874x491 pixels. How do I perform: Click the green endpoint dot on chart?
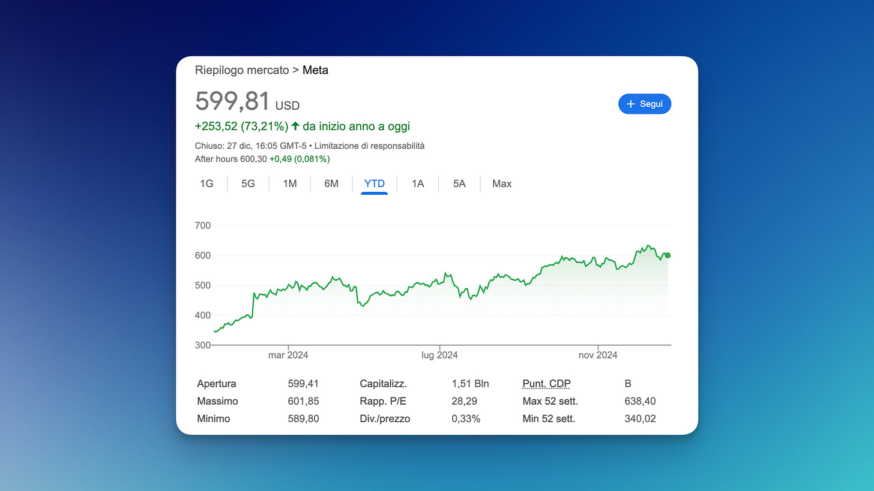(x=668, y=255)
